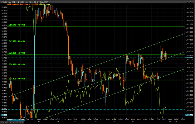Click the date 19 on time axis
The image size is (195, 124).
pos(39,122)
